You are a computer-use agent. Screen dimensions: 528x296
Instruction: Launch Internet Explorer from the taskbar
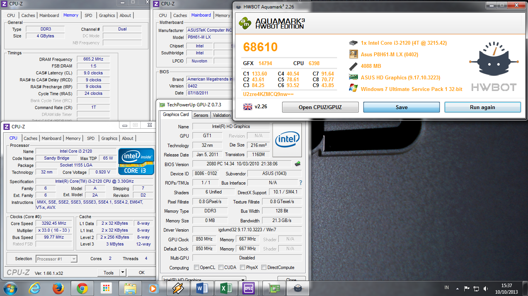coord(35,288)
